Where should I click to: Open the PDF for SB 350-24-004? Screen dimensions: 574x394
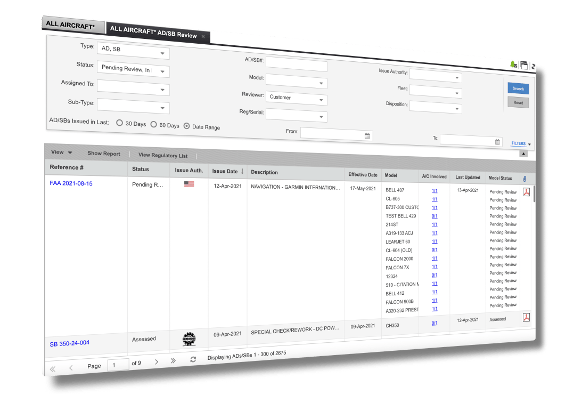pos(526,317)
